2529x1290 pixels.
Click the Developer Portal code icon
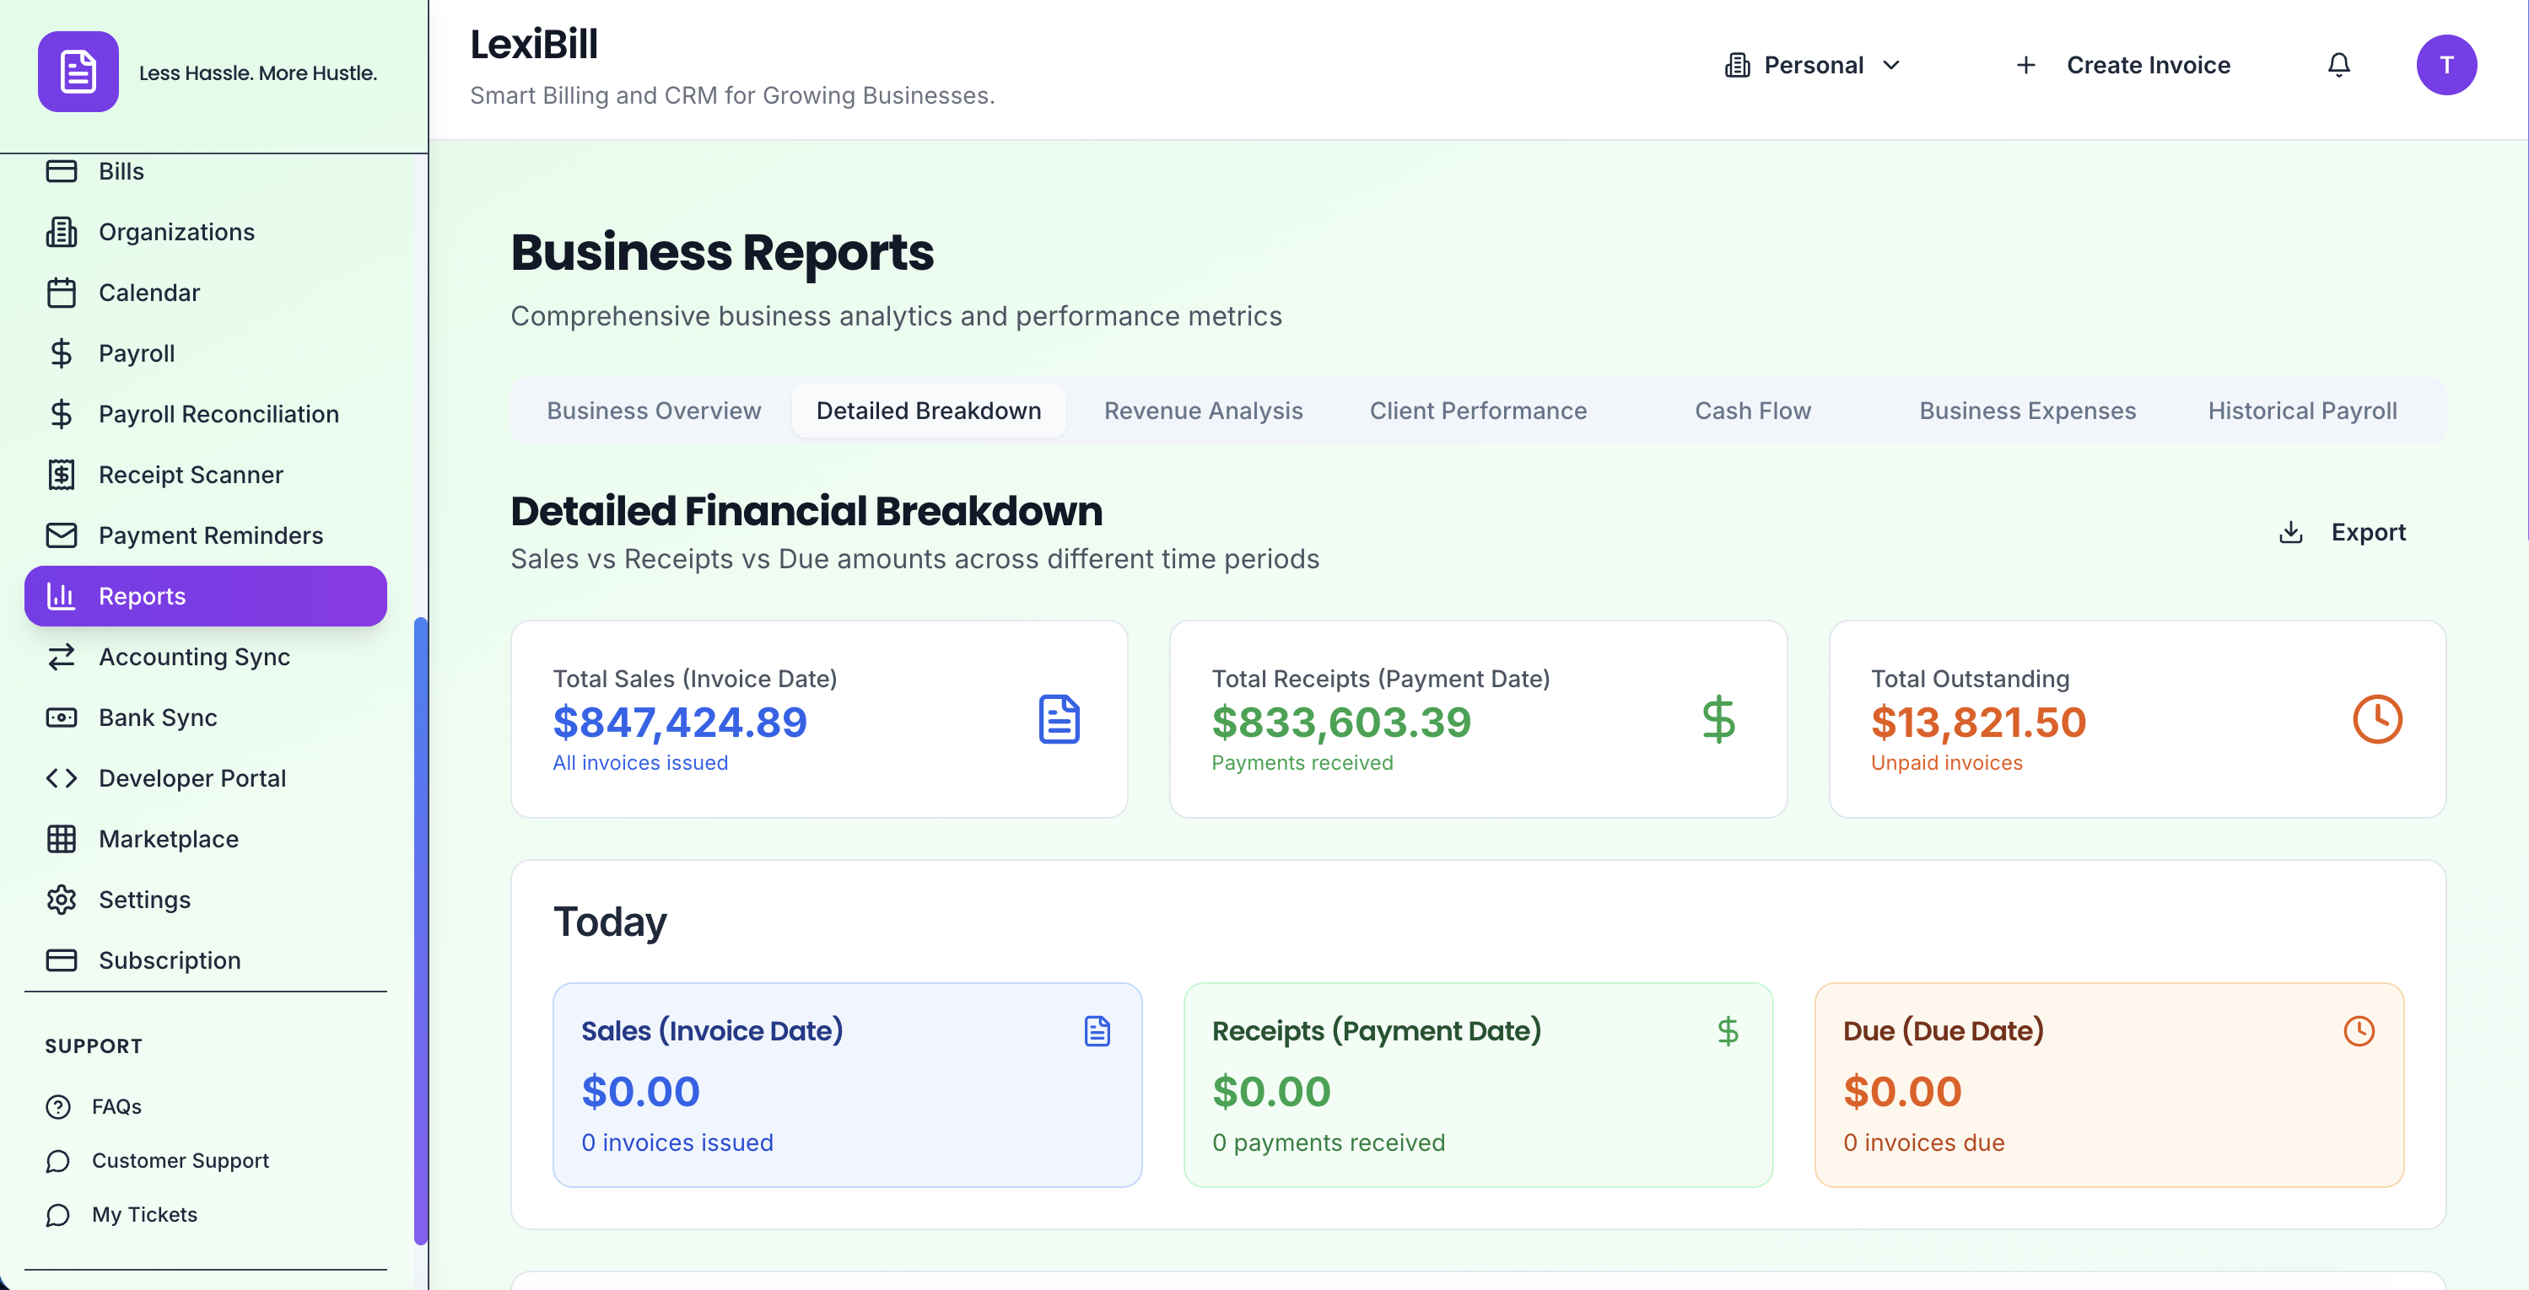pyautogui.click(x=61, y=778)
